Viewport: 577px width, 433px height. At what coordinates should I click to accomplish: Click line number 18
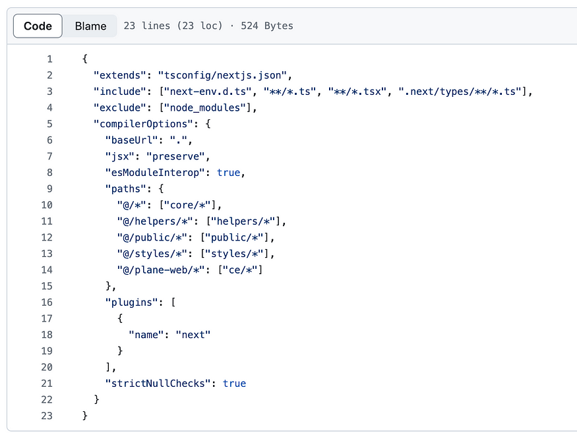(x=47, y=334)
